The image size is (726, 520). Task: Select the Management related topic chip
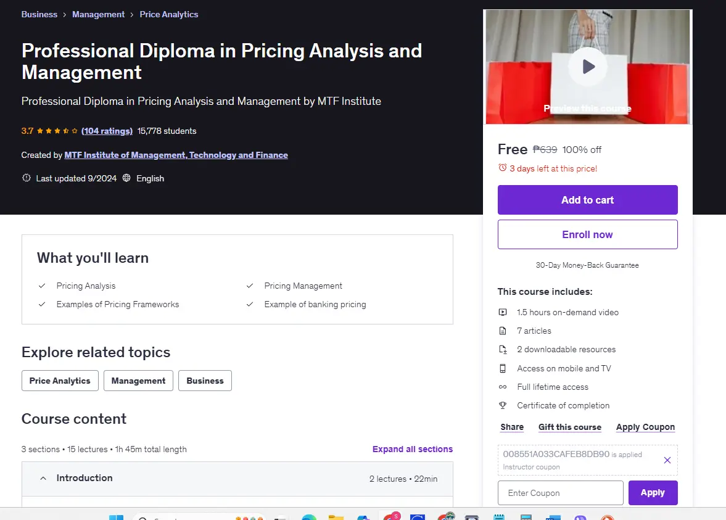click(x=138, y=381)
